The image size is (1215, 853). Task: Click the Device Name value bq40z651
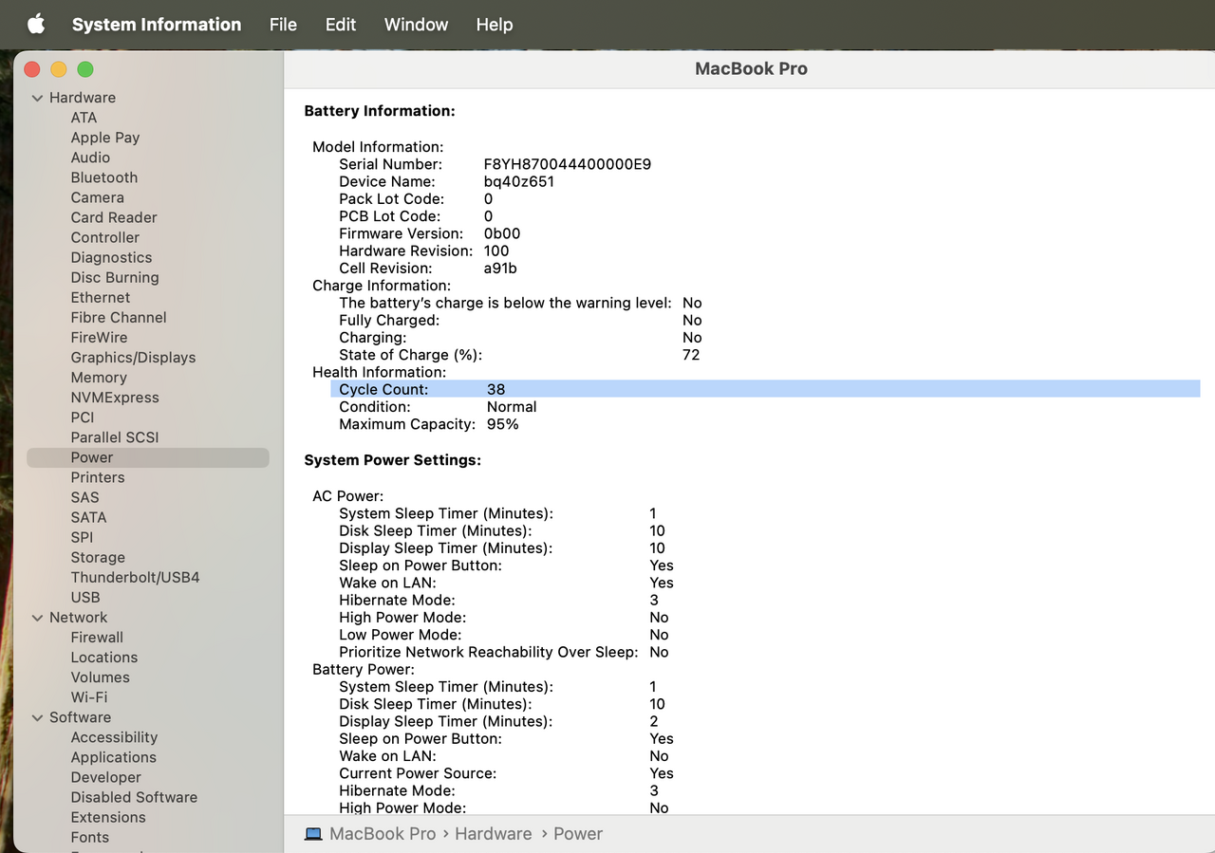pos(519,181)
